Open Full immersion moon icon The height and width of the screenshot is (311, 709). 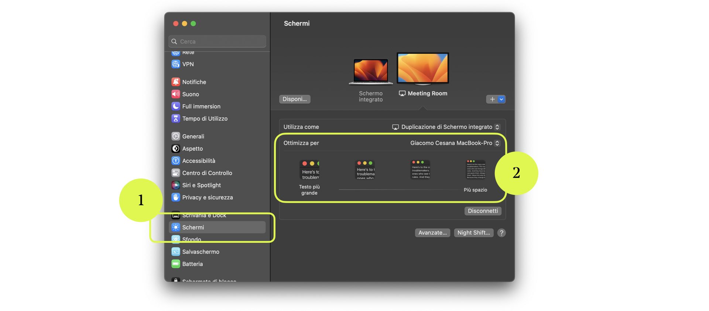(x=176, y=106)
